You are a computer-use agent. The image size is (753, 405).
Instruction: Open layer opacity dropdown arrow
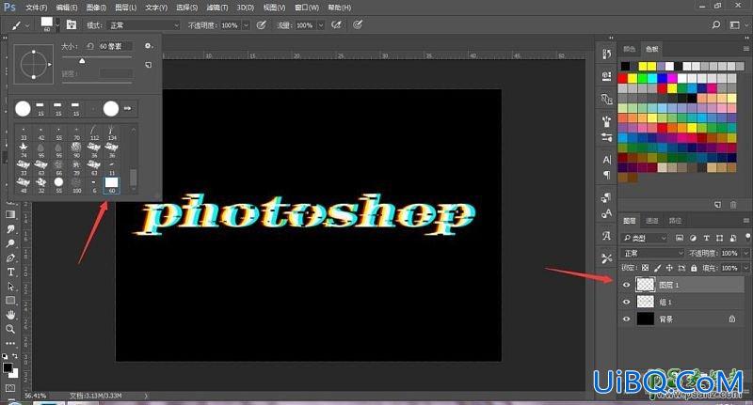pyautogui.click(x=745, y=253)
